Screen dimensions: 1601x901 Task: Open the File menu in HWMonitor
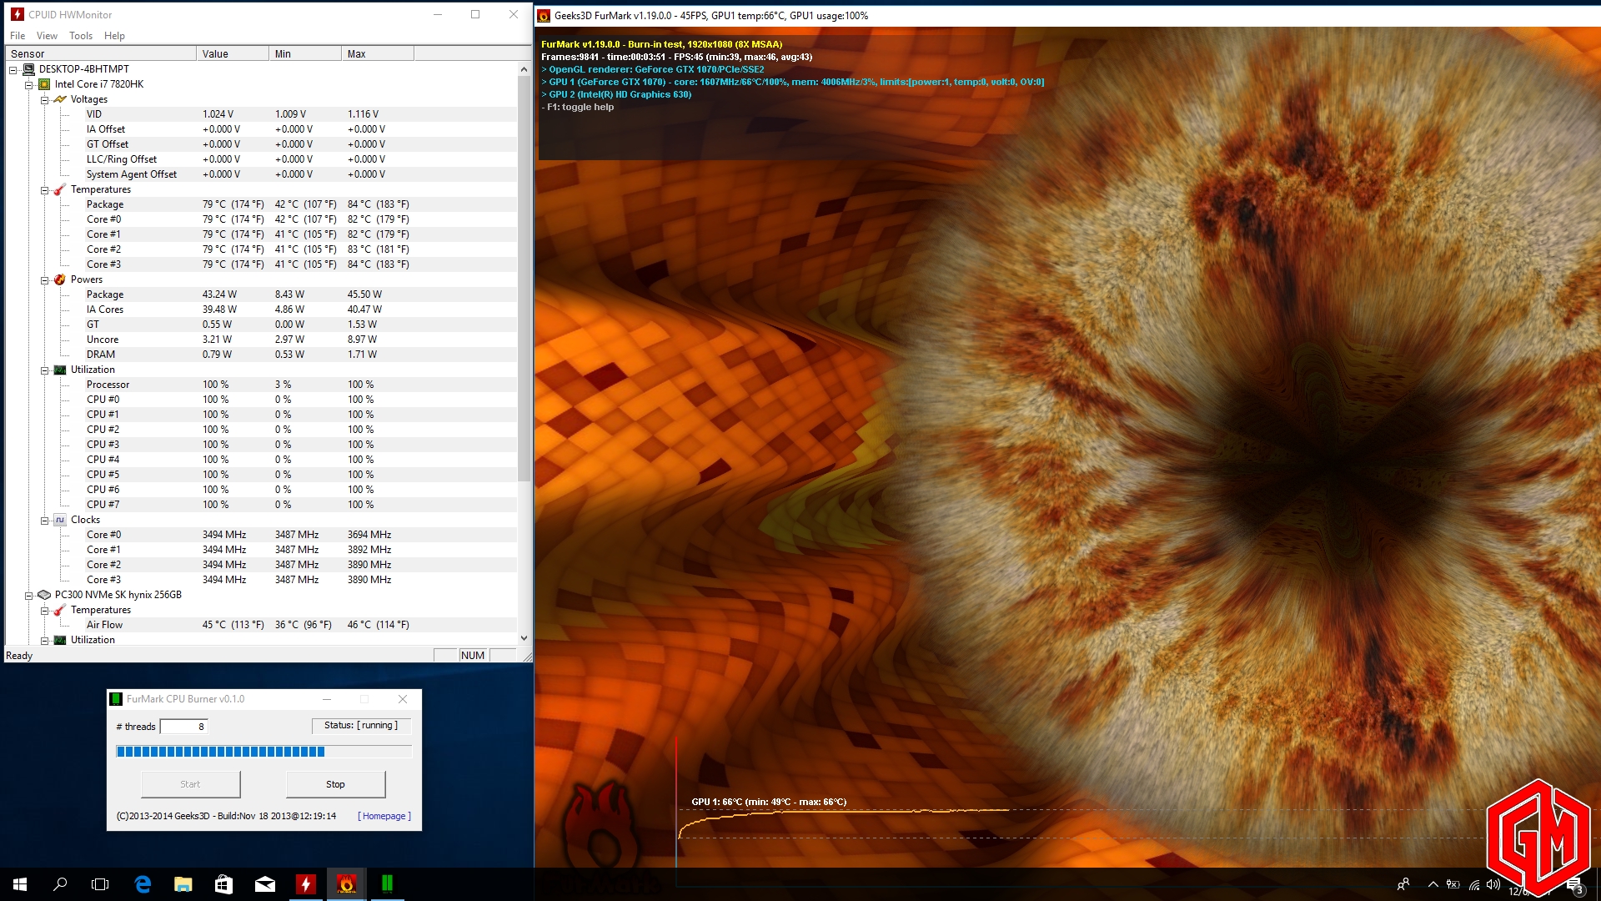pos(18,36)
